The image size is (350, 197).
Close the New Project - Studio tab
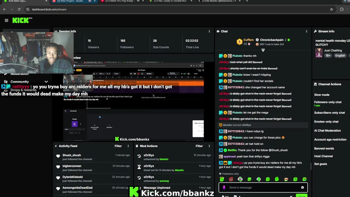click(x=95, y=1)
